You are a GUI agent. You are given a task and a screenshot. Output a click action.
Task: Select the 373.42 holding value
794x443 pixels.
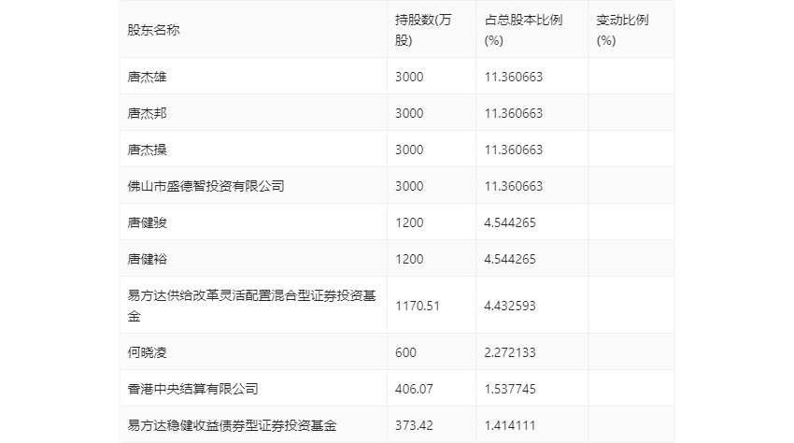(x=414, y=425)
